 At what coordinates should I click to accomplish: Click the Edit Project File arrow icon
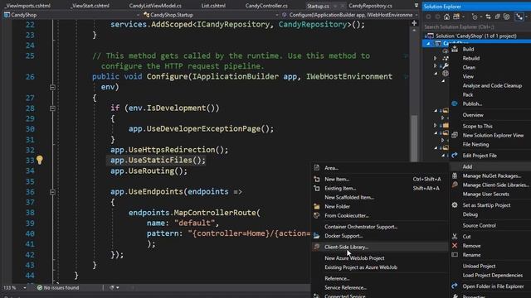click(455, 156)
